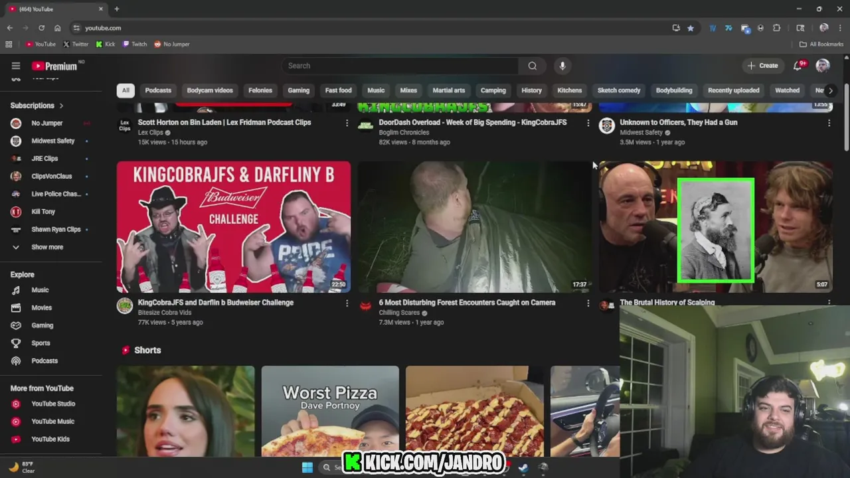850x478 pixels.
Task: Play the Budweiser Challenge video thumbnail
Action: tap(234, 226)
